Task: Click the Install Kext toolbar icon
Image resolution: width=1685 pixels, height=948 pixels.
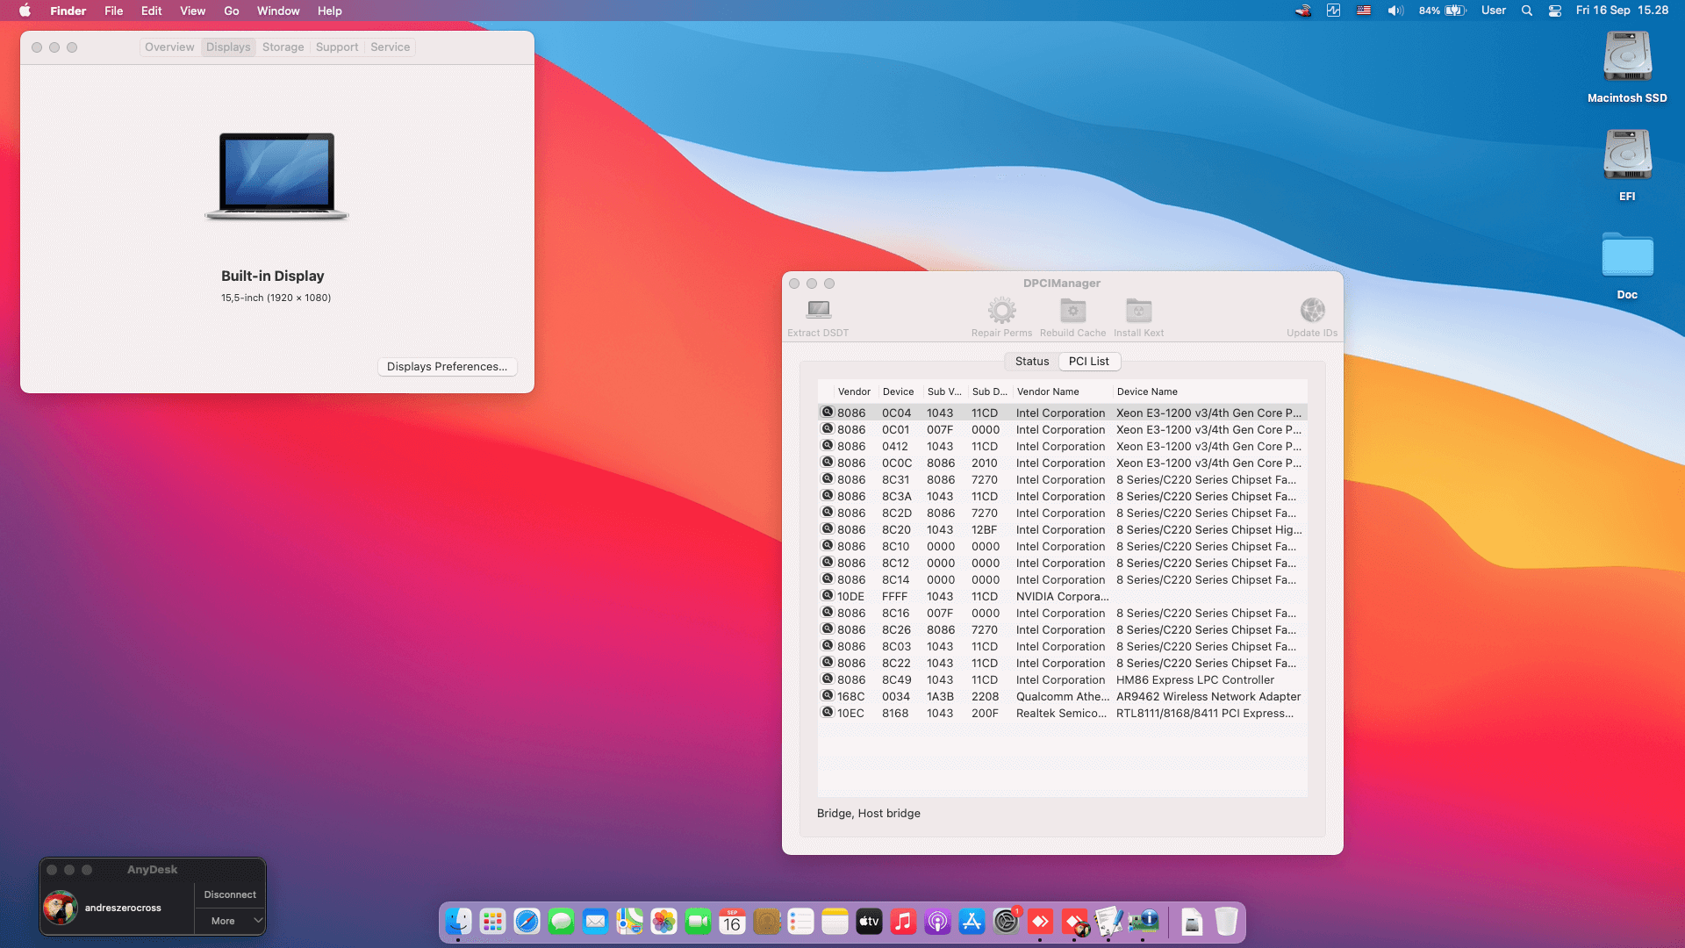Action: tap(1138, 310)
